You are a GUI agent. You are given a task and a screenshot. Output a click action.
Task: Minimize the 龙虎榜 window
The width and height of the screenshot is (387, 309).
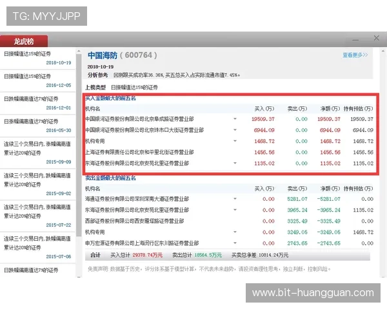point(355,40)
